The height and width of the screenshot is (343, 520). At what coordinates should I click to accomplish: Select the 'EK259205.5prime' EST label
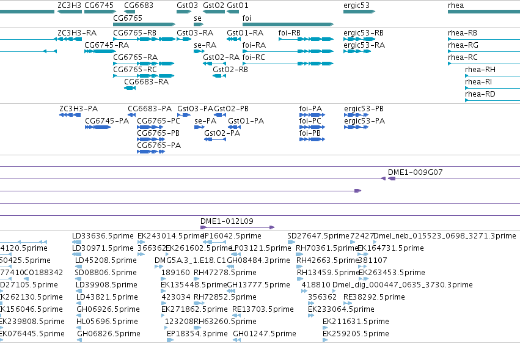(356, 334)
